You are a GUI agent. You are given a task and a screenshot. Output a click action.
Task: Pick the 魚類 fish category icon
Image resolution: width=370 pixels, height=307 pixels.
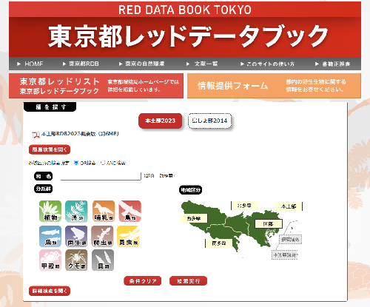(x=50, y=236)
